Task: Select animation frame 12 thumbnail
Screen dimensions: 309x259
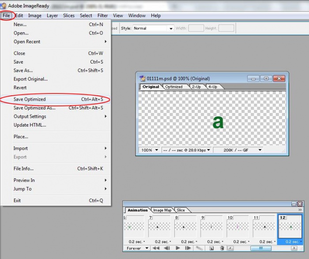Action: pos(290,226)
